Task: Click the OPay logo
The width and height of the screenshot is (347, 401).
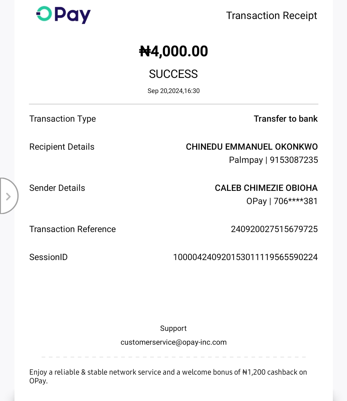Action: (63, 15)
